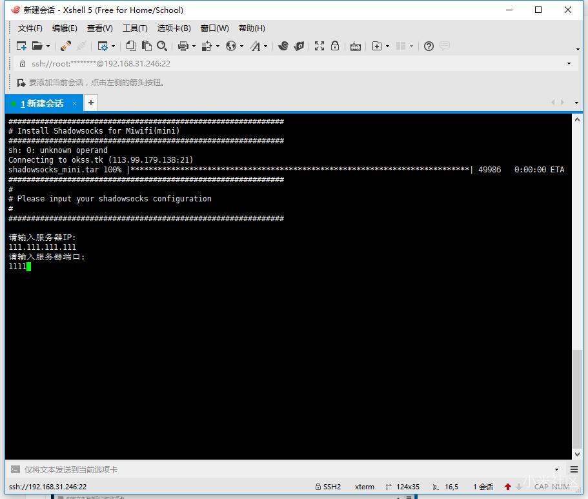Click the compose bar send-target icon
Viewport: 588px width, 499px height.
15,469
